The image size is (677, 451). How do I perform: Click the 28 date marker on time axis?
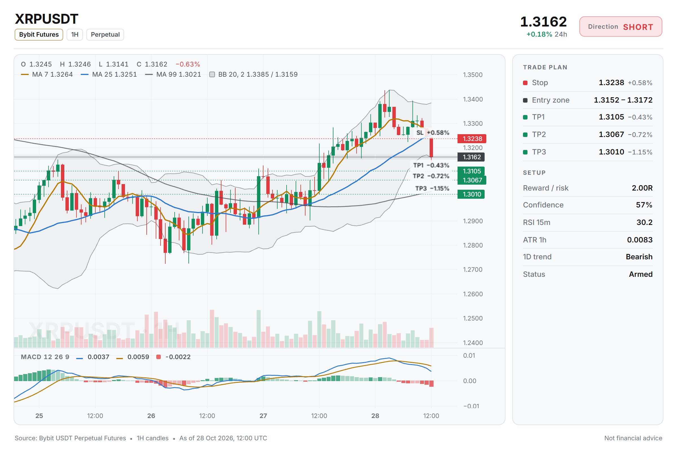pos(375,415)
